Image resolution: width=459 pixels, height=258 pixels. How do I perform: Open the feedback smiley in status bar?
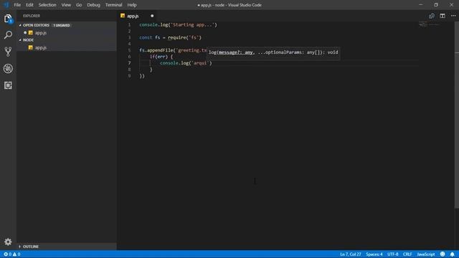pyautogui.click(x=443, y=254)
